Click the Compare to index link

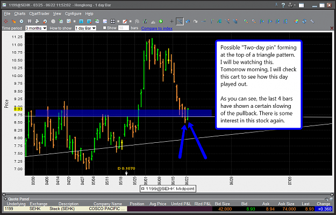(157, 29)
